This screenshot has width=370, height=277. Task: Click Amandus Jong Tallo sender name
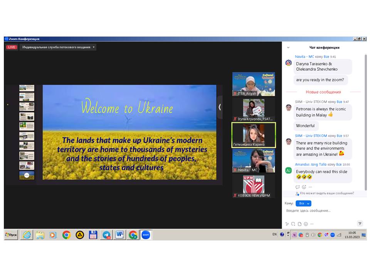(311, 164)
